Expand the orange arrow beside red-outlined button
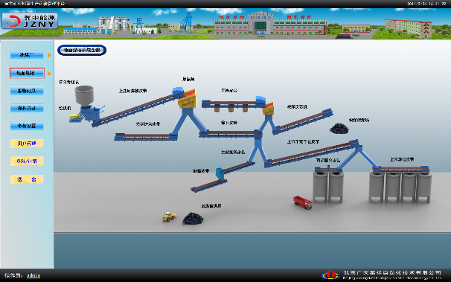This screenshot has height=282, width=451. (49, 74)
